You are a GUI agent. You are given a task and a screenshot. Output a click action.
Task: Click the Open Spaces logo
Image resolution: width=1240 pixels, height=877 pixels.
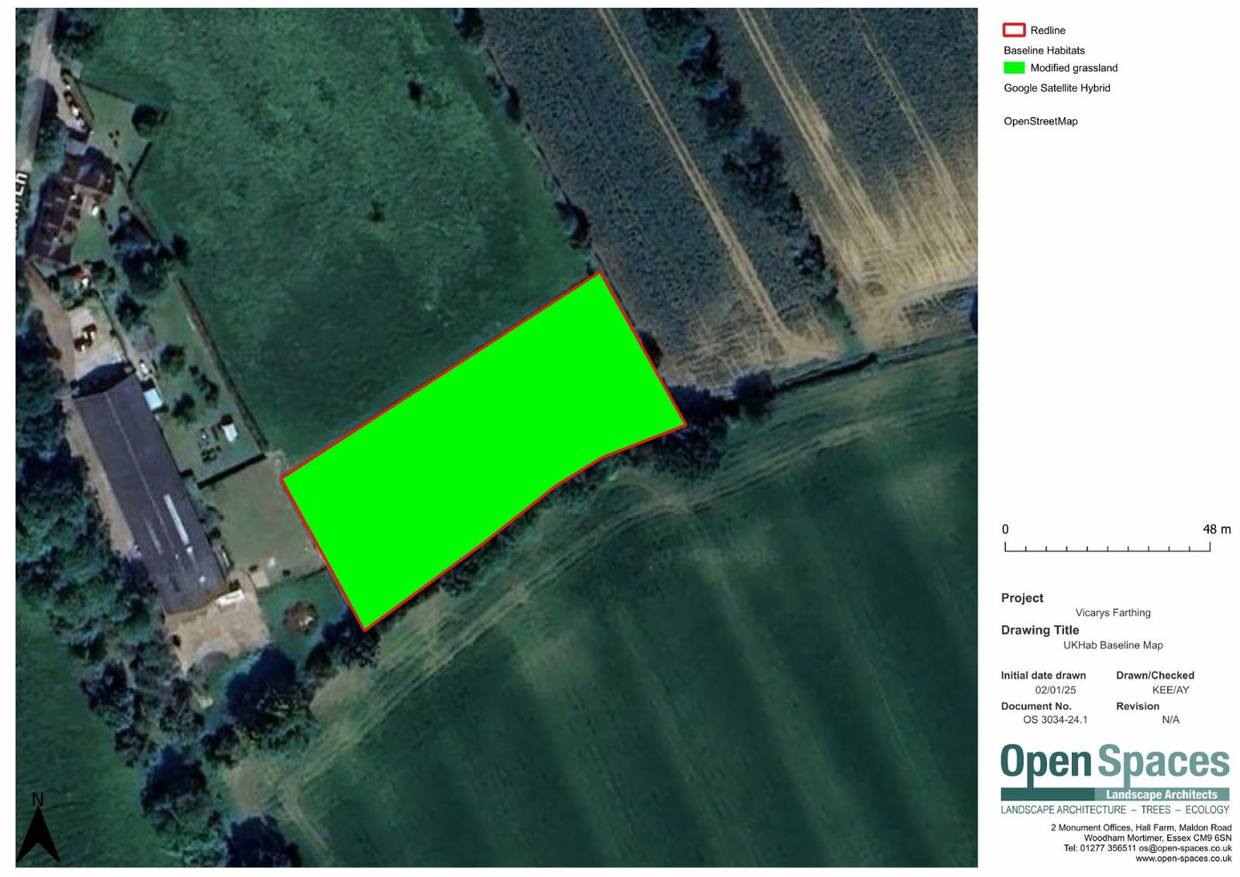pos(1114,762)
